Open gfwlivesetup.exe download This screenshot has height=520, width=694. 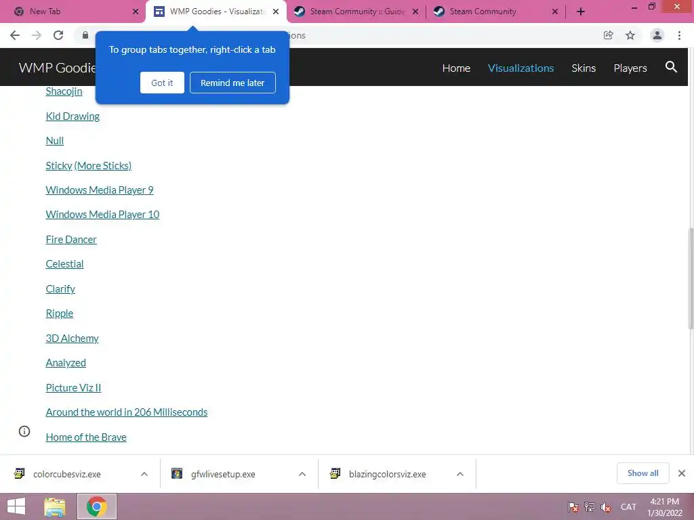[222, 474]
